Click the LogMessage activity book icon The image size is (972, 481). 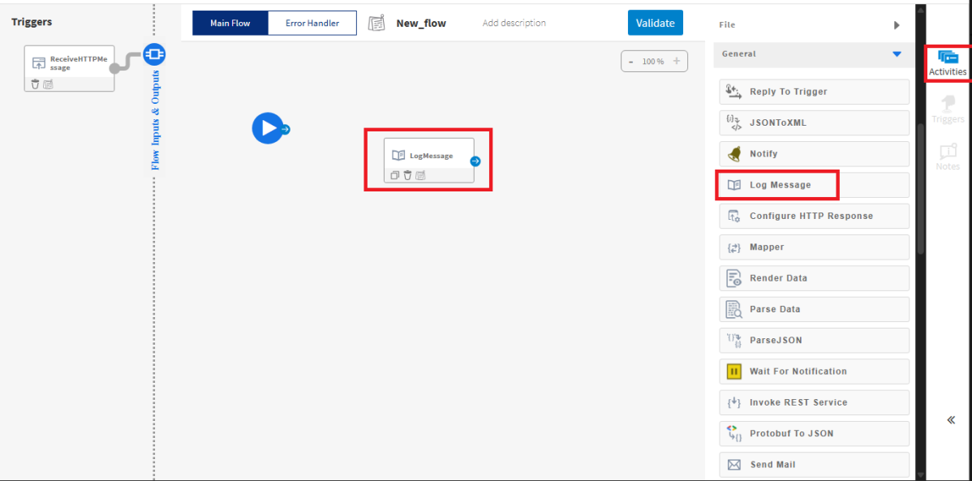point(398,156)
